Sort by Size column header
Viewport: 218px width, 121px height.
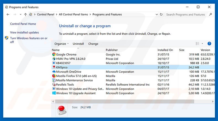tap(182, 50)
